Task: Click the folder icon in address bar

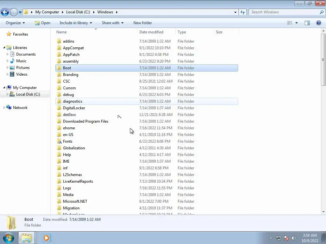Action: (26, 12)
